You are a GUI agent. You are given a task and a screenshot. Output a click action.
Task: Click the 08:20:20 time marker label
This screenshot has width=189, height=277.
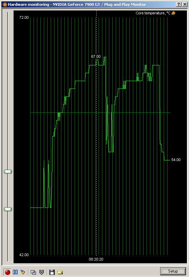[96, 259]
